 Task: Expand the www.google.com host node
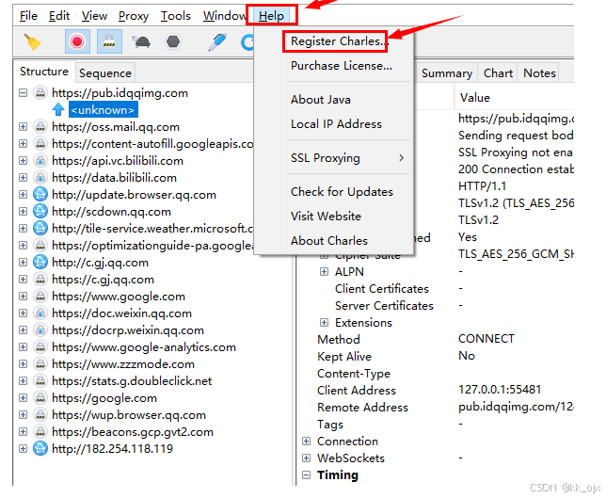24,297
